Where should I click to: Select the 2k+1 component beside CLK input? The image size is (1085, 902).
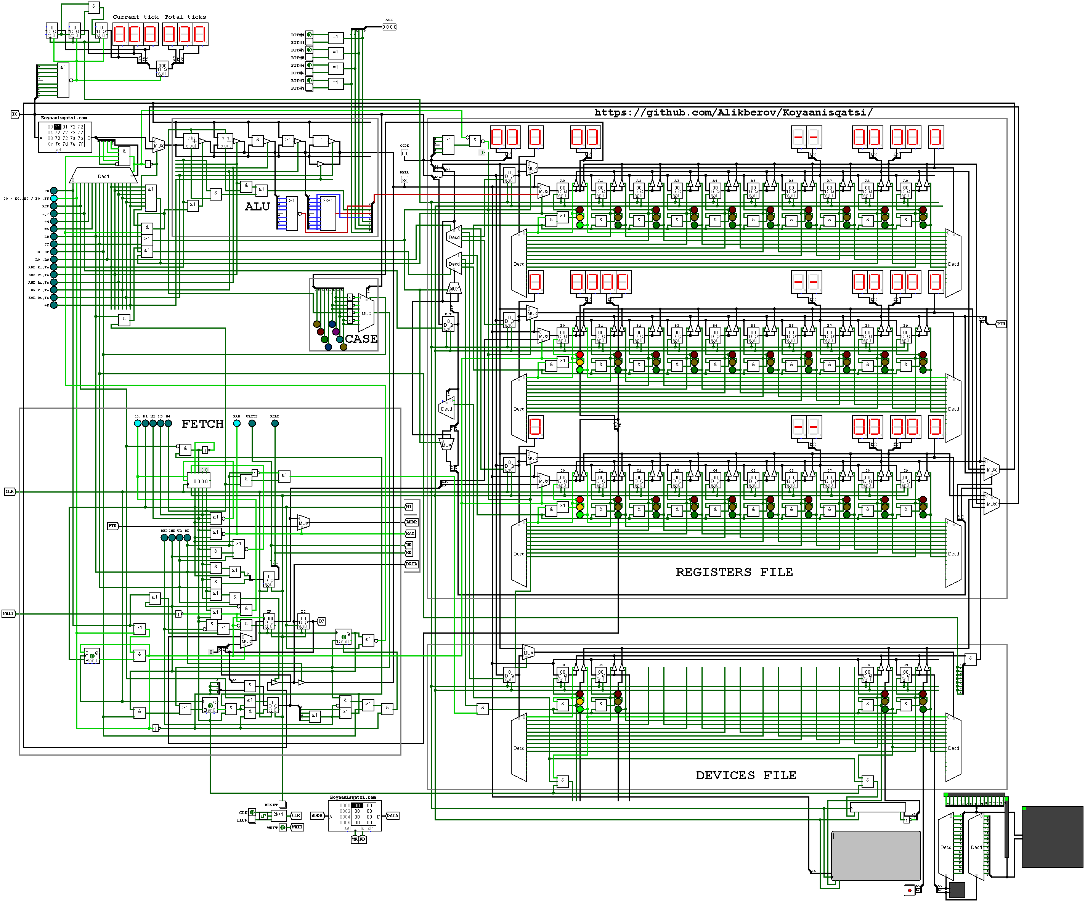tap(278, 815)
